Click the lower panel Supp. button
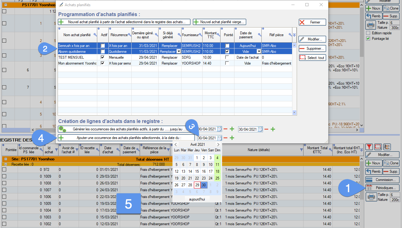 391,171
